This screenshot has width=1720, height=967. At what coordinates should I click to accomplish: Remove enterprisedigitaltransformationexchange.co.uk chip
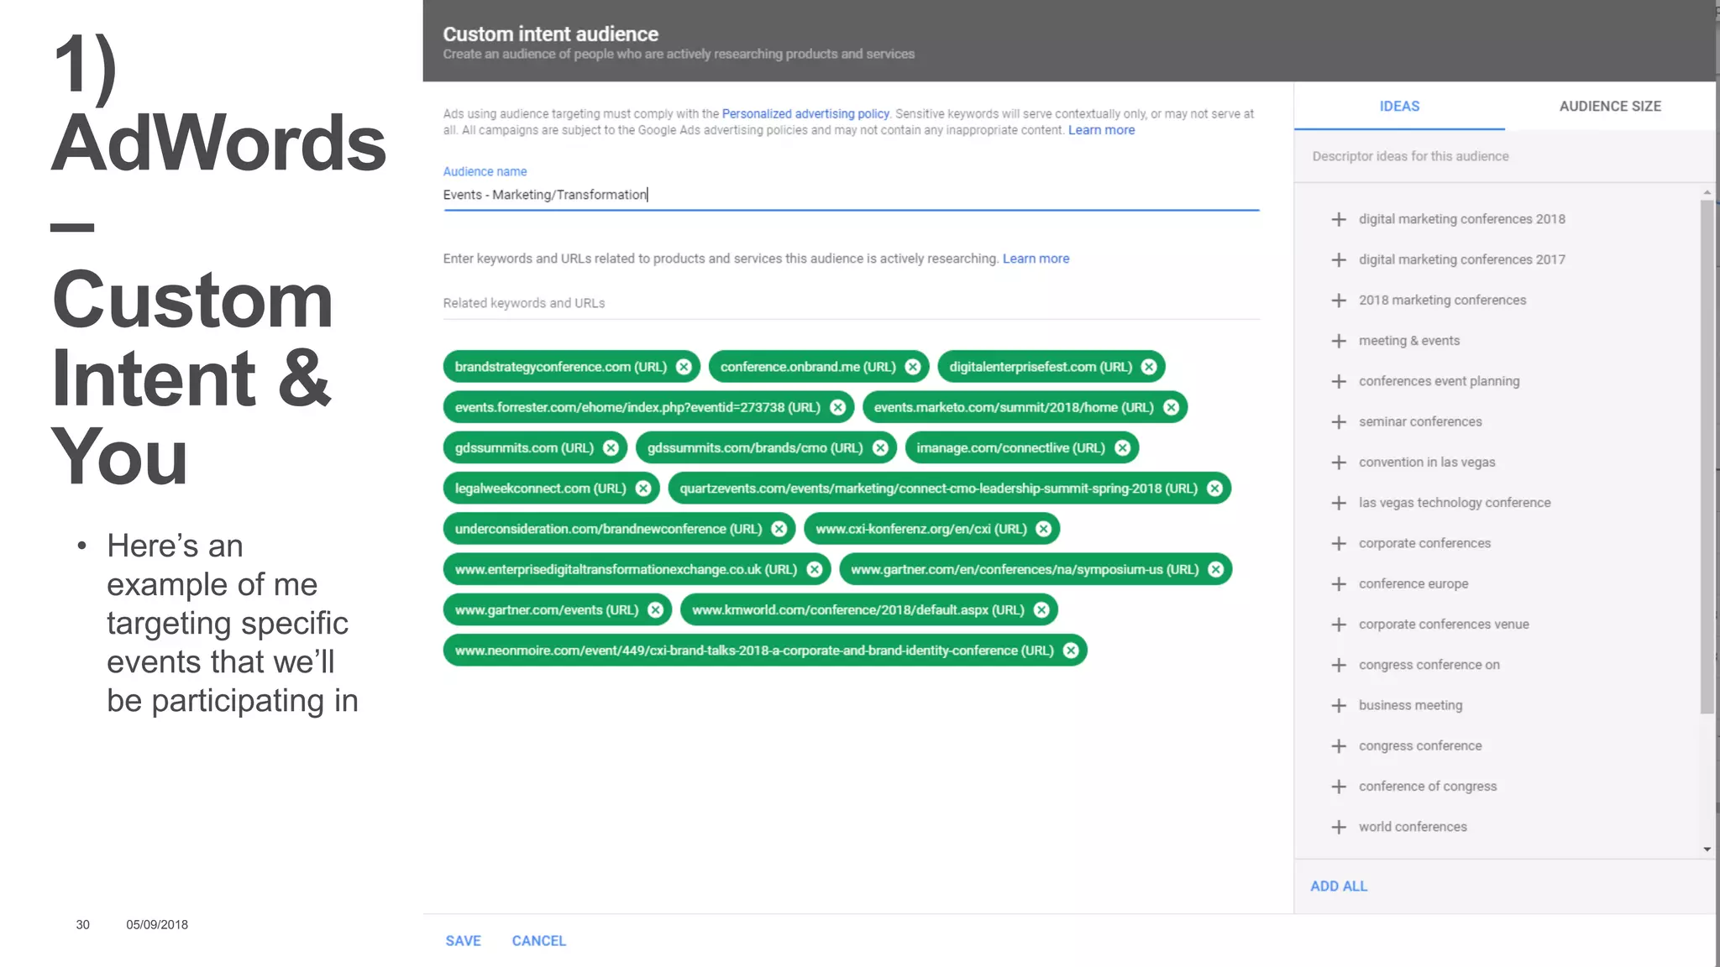814,569
